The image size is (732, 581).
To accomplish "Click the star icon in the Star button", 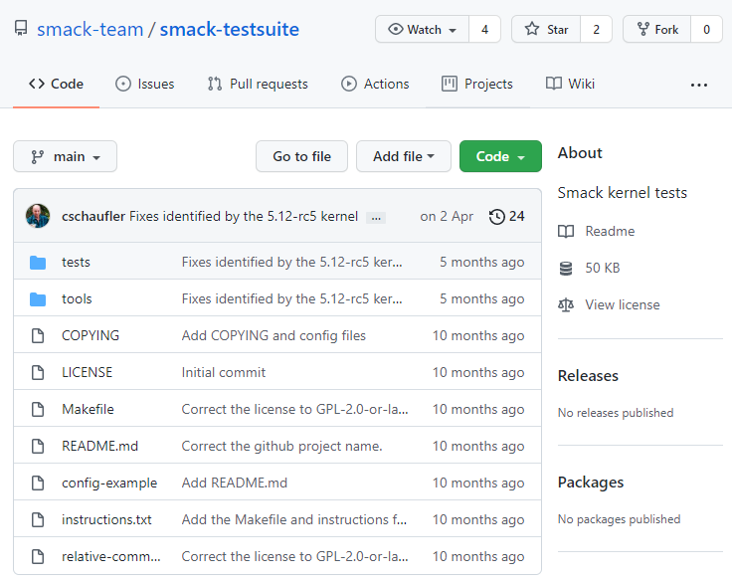I will [532, 29].
